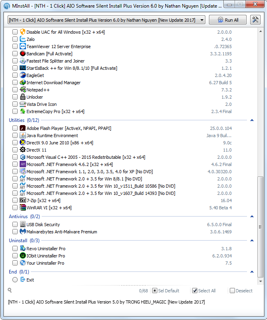Click the ExtremeCopy Pro icon

pyautogui.click(x=22, y=111)
